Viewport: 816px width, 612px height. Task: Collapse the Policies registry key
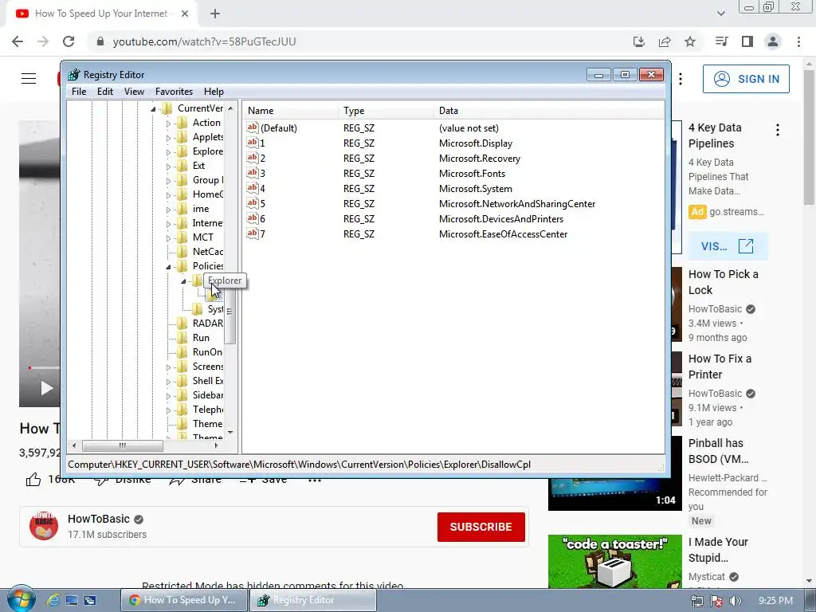point(168,267)
